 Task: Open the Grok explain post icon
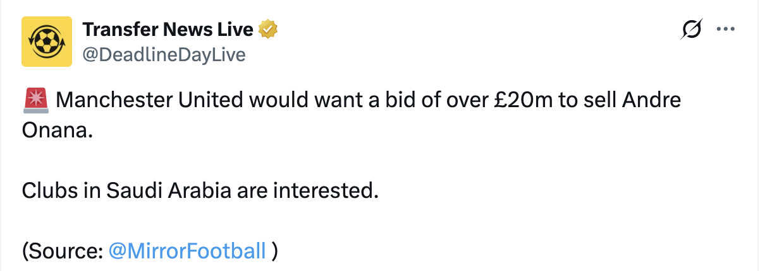coord(692,30)
